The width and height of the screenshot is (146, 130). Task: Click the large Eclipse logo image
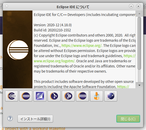point(18,50)
